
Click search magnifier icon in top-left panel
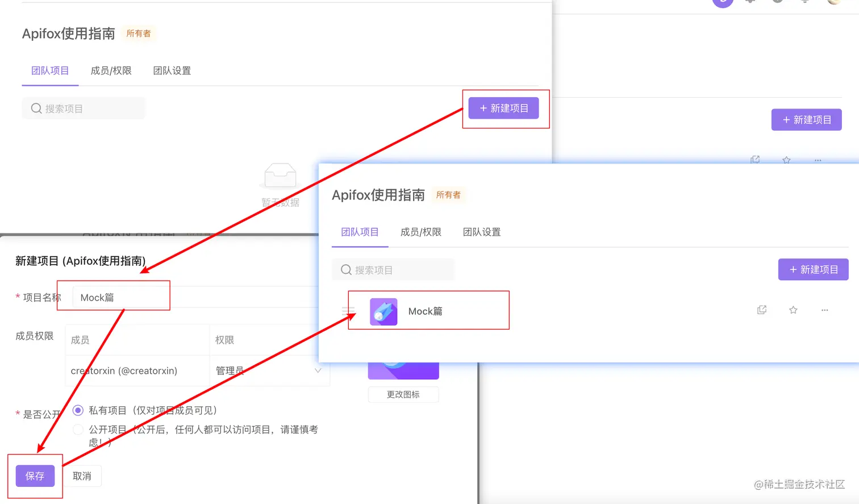coord(36,108)
